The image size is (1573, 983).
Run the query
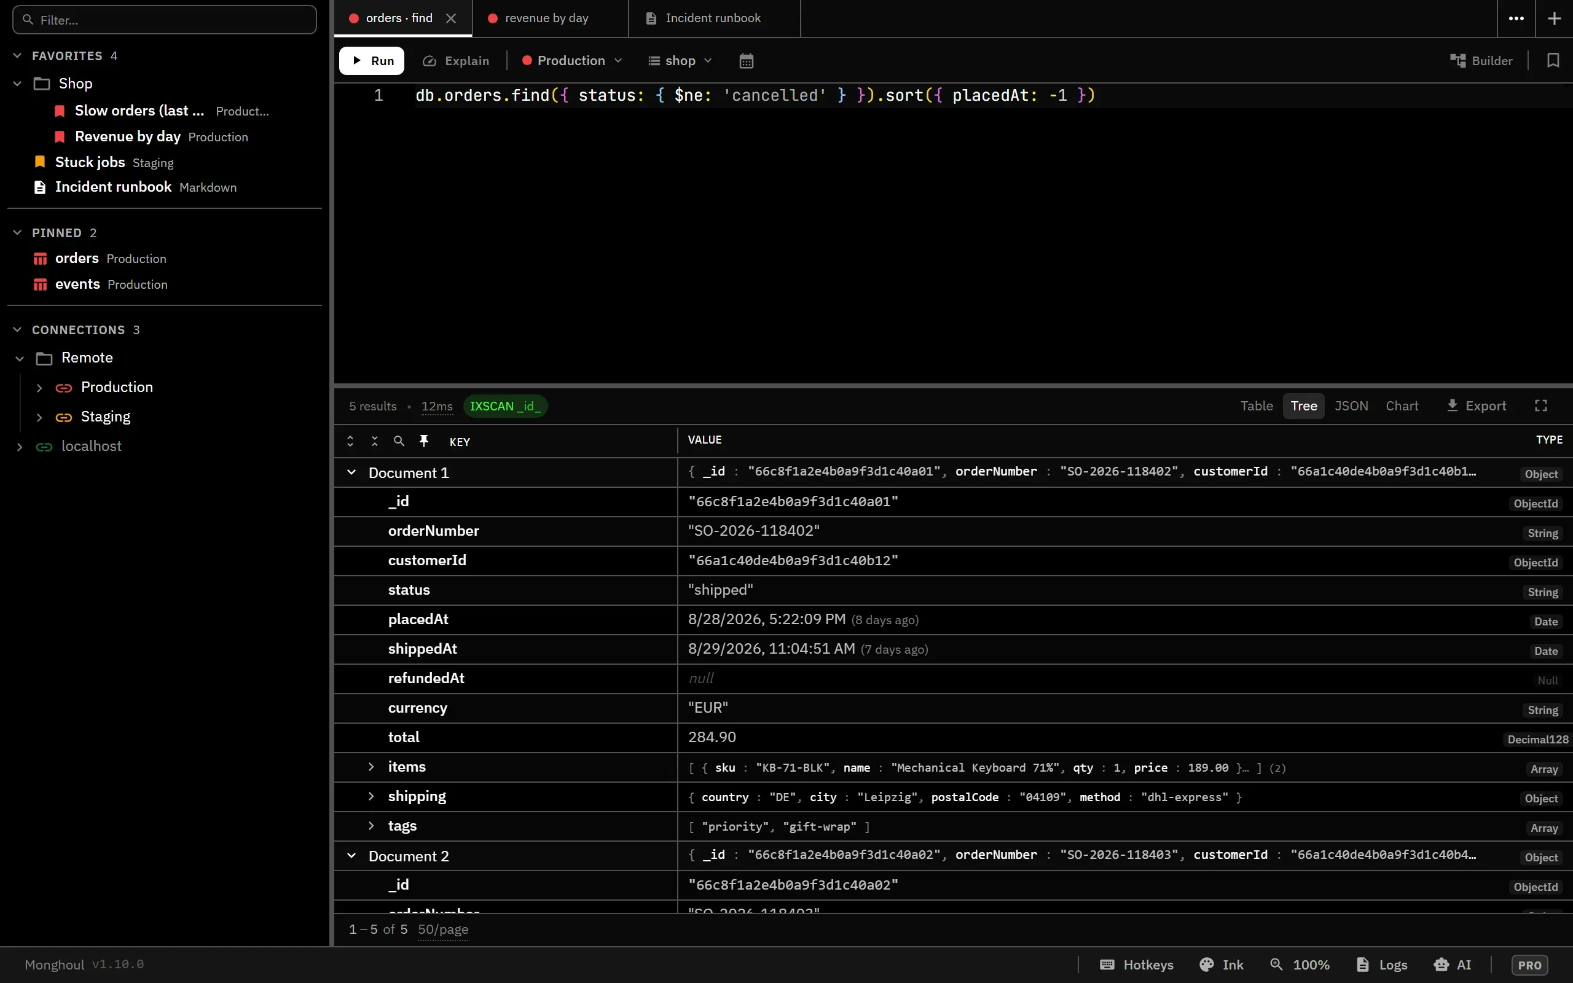pyautogui.click(x=372, y=60)
